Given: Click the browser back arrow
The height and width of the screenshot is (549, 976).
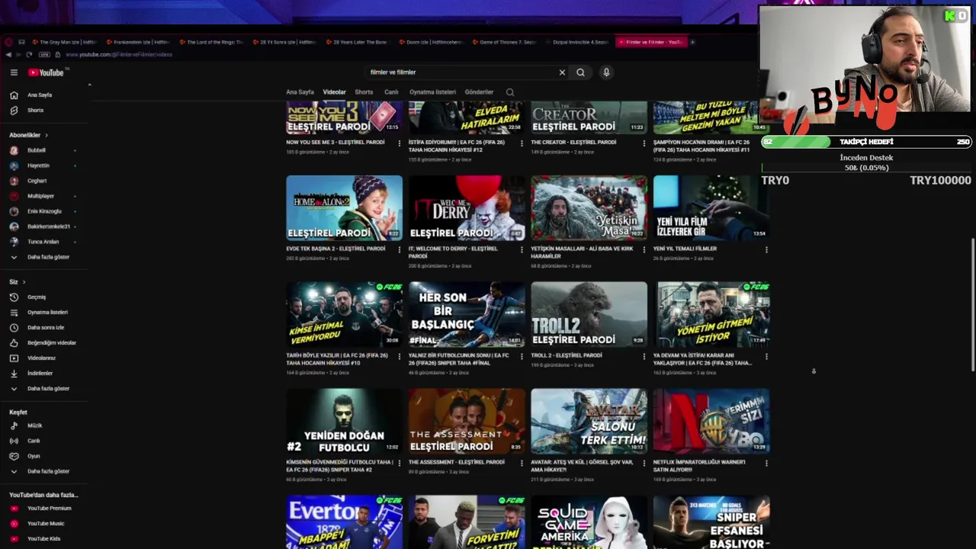Looking at the screenshot, I should (8, 55).
